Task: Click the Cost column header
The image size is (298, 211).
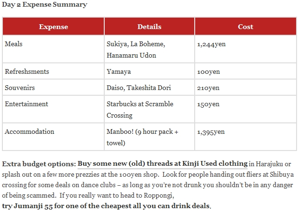Action: [246, 26]
